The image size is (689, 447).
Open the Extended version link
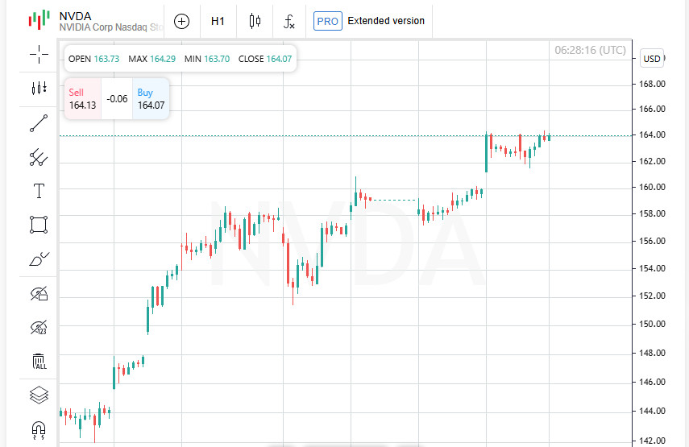click(386, 21)
